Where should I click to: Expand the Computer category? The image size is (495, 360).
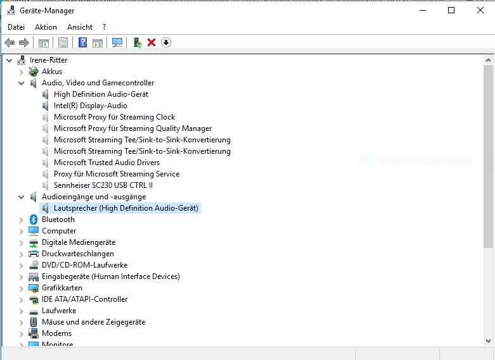coord(21,231)
